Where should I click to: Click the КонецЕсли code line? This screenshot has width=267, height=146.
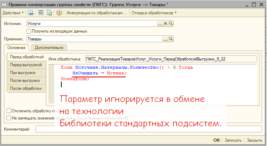pyautogui.click(x=75, y=79)
